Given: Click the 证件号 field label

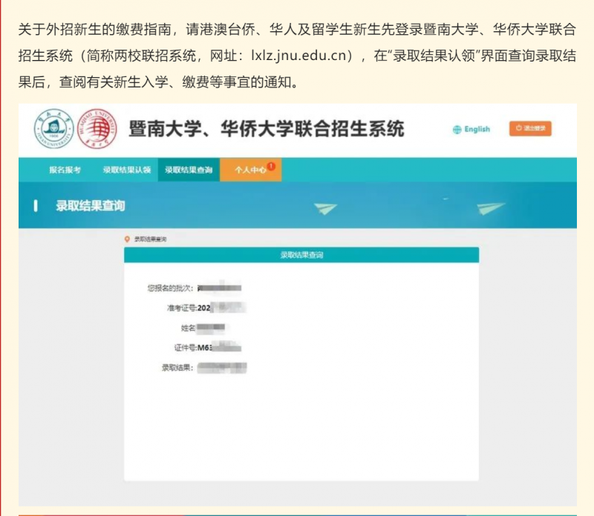Looking at the screenshot, I should 186,347.
